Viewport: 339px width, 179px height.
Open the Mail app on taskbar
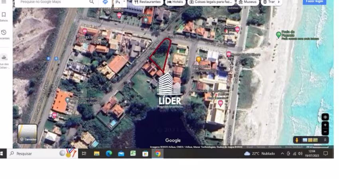tap(121, 154)
